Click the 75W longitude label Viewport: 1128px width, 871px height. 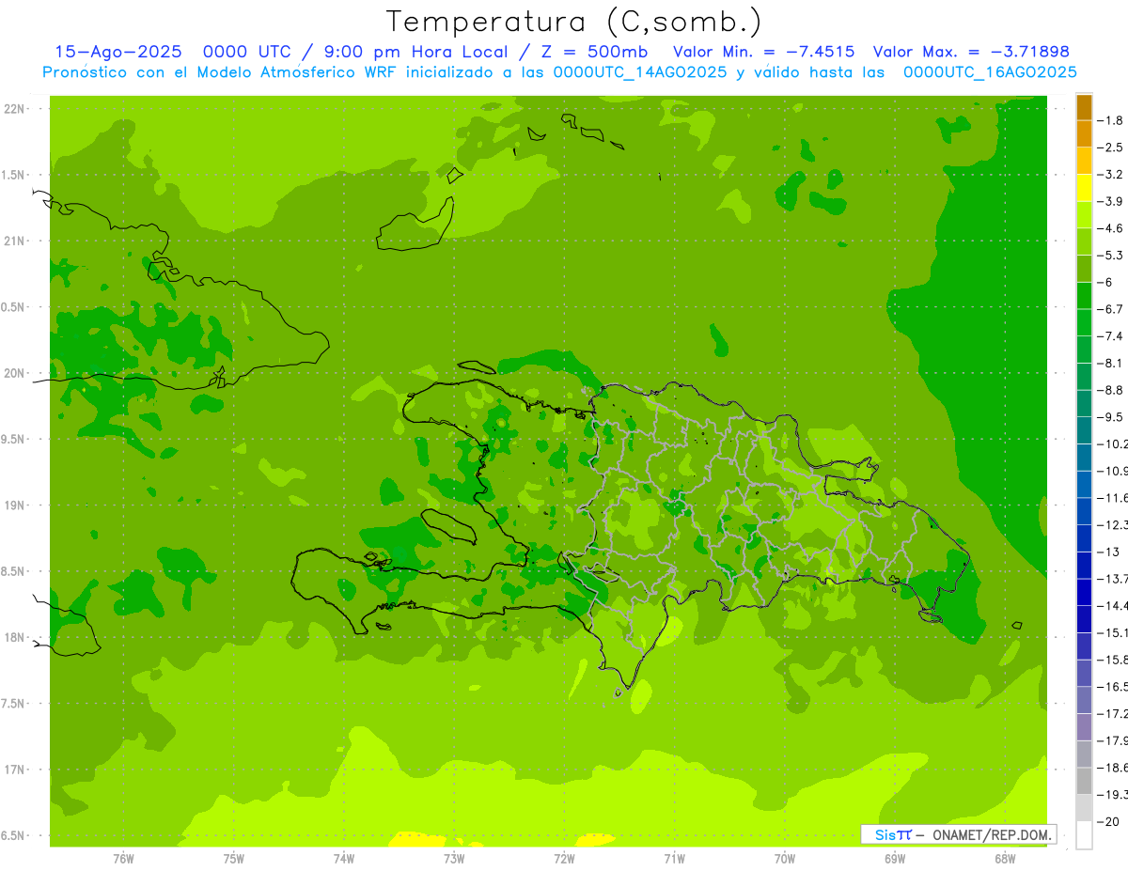coord(234,859)
